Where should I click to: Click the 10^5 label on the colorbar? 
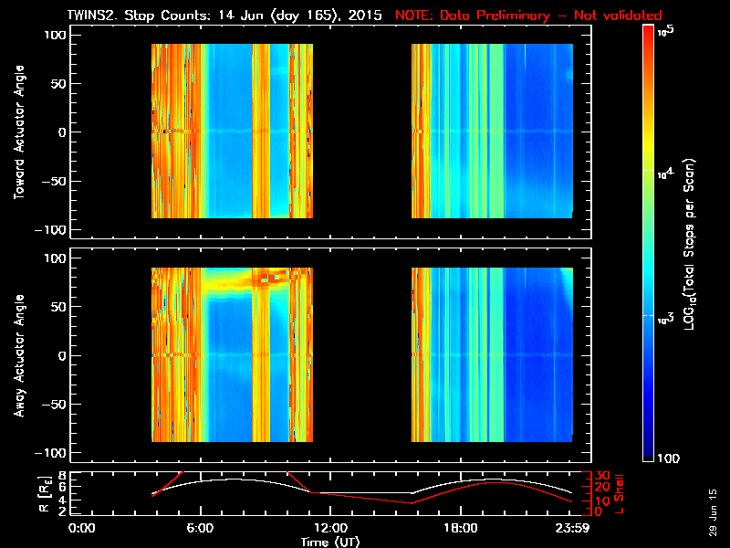point(666,31)
